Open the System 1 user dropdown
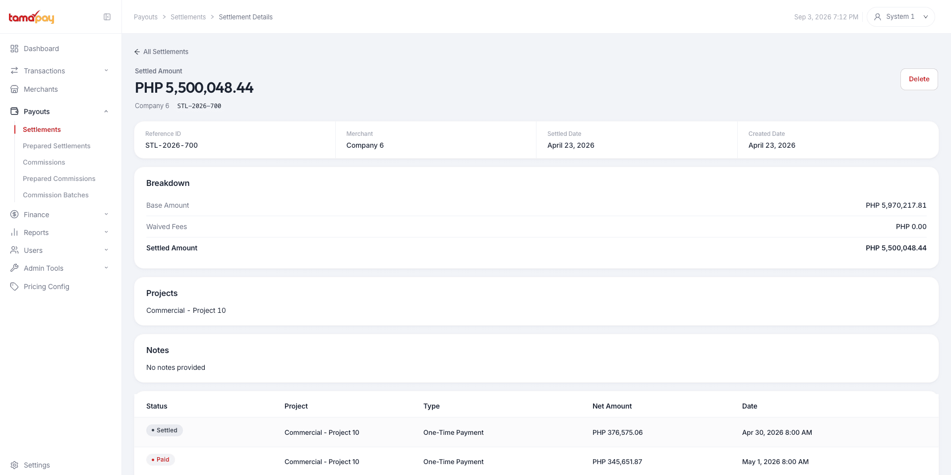Image resolution: width=951 pixels, height=475 pixels. pyautogui.click(x=900, y=17)
